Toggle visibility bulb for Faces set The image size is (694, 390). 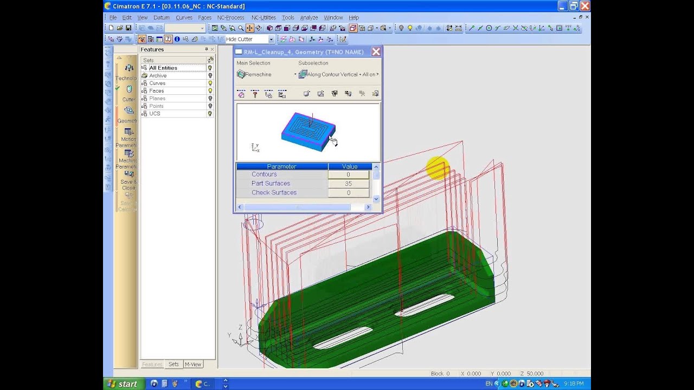click(x=210, y=90)
